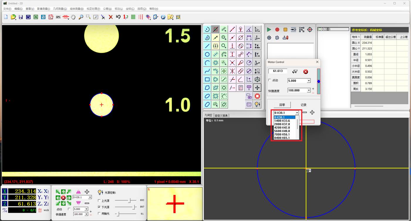
Task: Switch to the 自定义报表 tab
Action: point(221,115)
